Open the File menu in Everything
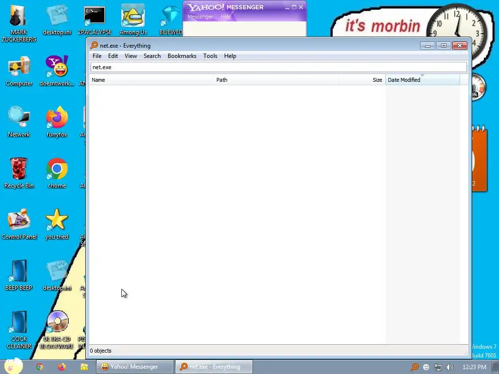The image size is (499, 374). pyautogui.click(x=97, y=56)
